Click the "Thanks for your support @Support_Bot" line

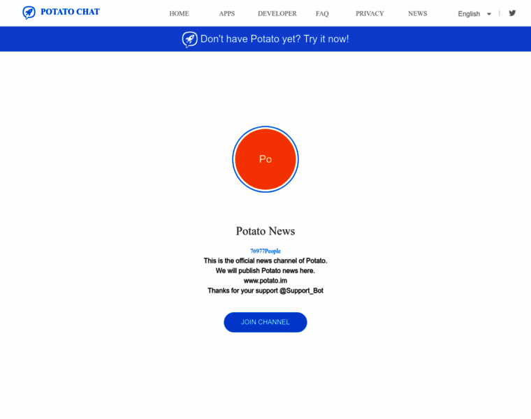click(x=265, y=291)
